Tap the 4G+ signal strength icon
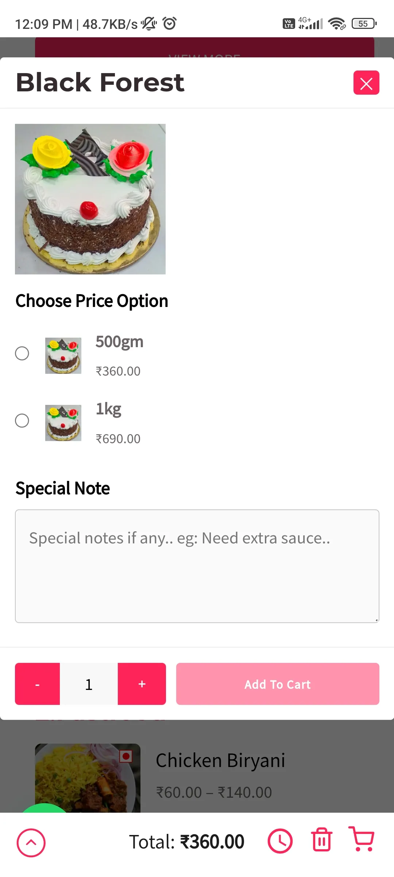 (310, 23)
